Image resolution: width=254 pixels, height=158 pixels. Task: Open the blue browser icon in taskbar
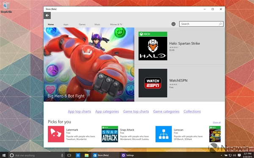coord(78,155)
